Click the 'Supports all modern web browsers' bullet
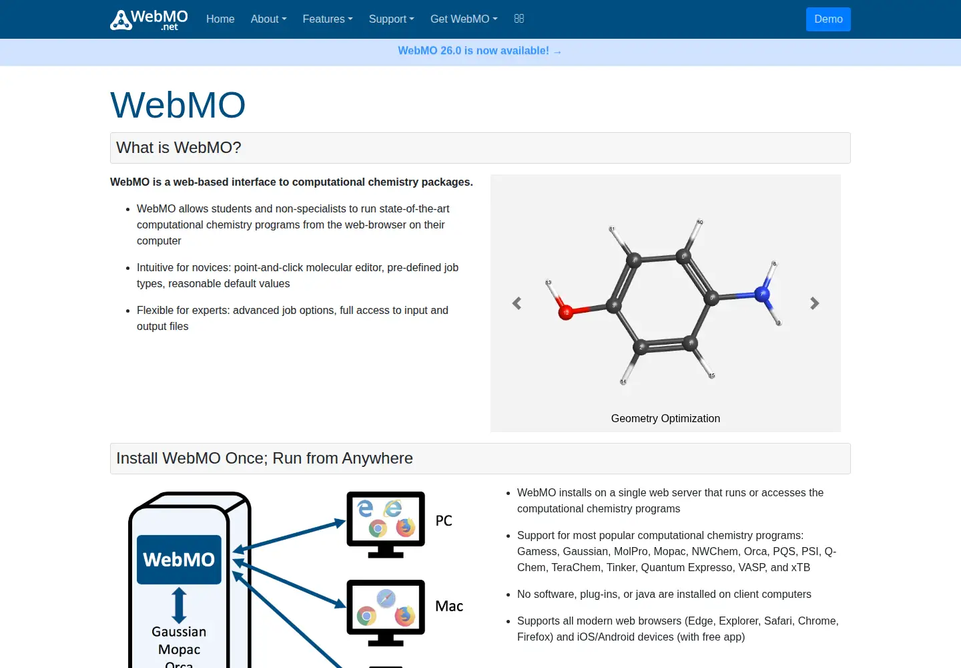 click(x=678, y=629)
